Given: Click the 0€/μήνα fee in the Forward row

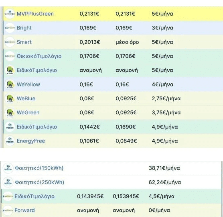Looking at the screenshot, I should point(159,211).
